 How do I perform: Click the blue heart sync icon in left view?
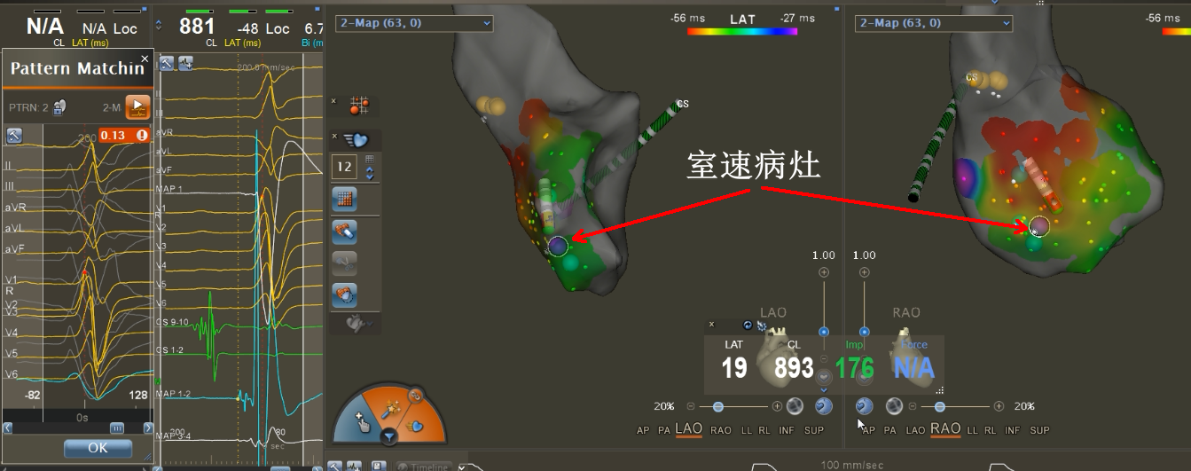(x=824, y=406)
